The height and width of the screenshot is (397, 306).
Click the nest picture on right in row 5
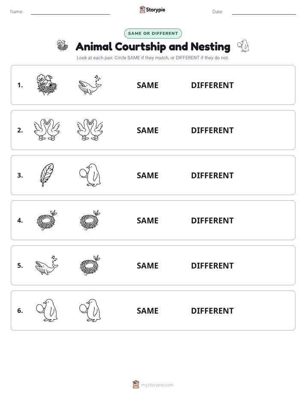[x=90, y=265]
